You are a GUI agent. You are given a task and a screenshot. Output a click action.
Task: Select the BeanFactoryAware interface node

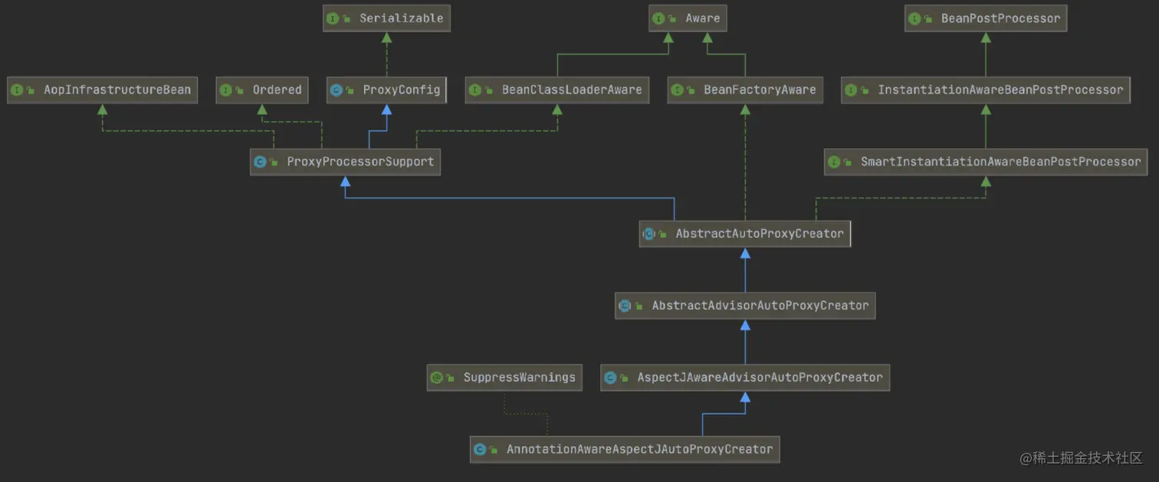coord(745,90)
